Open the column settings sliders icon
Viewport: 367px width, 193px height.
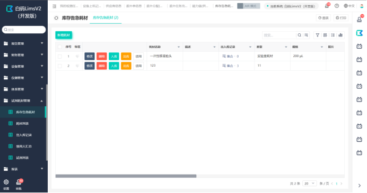coord(333,35)
